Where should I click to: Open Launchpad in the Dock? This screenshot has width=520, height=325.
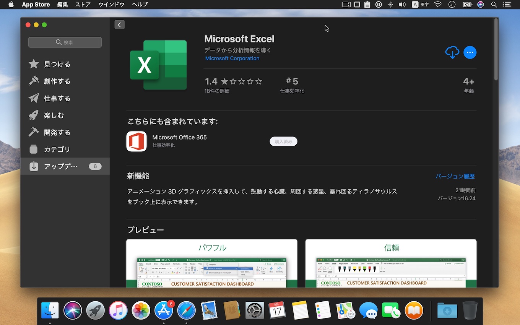95,310
